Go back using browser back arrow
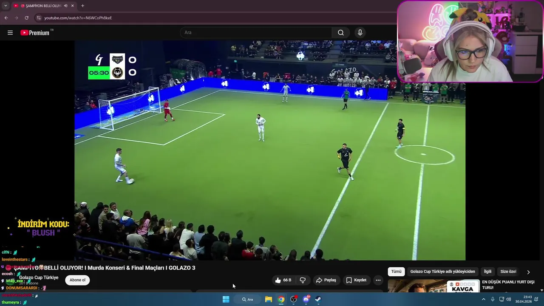 point(6,18)
